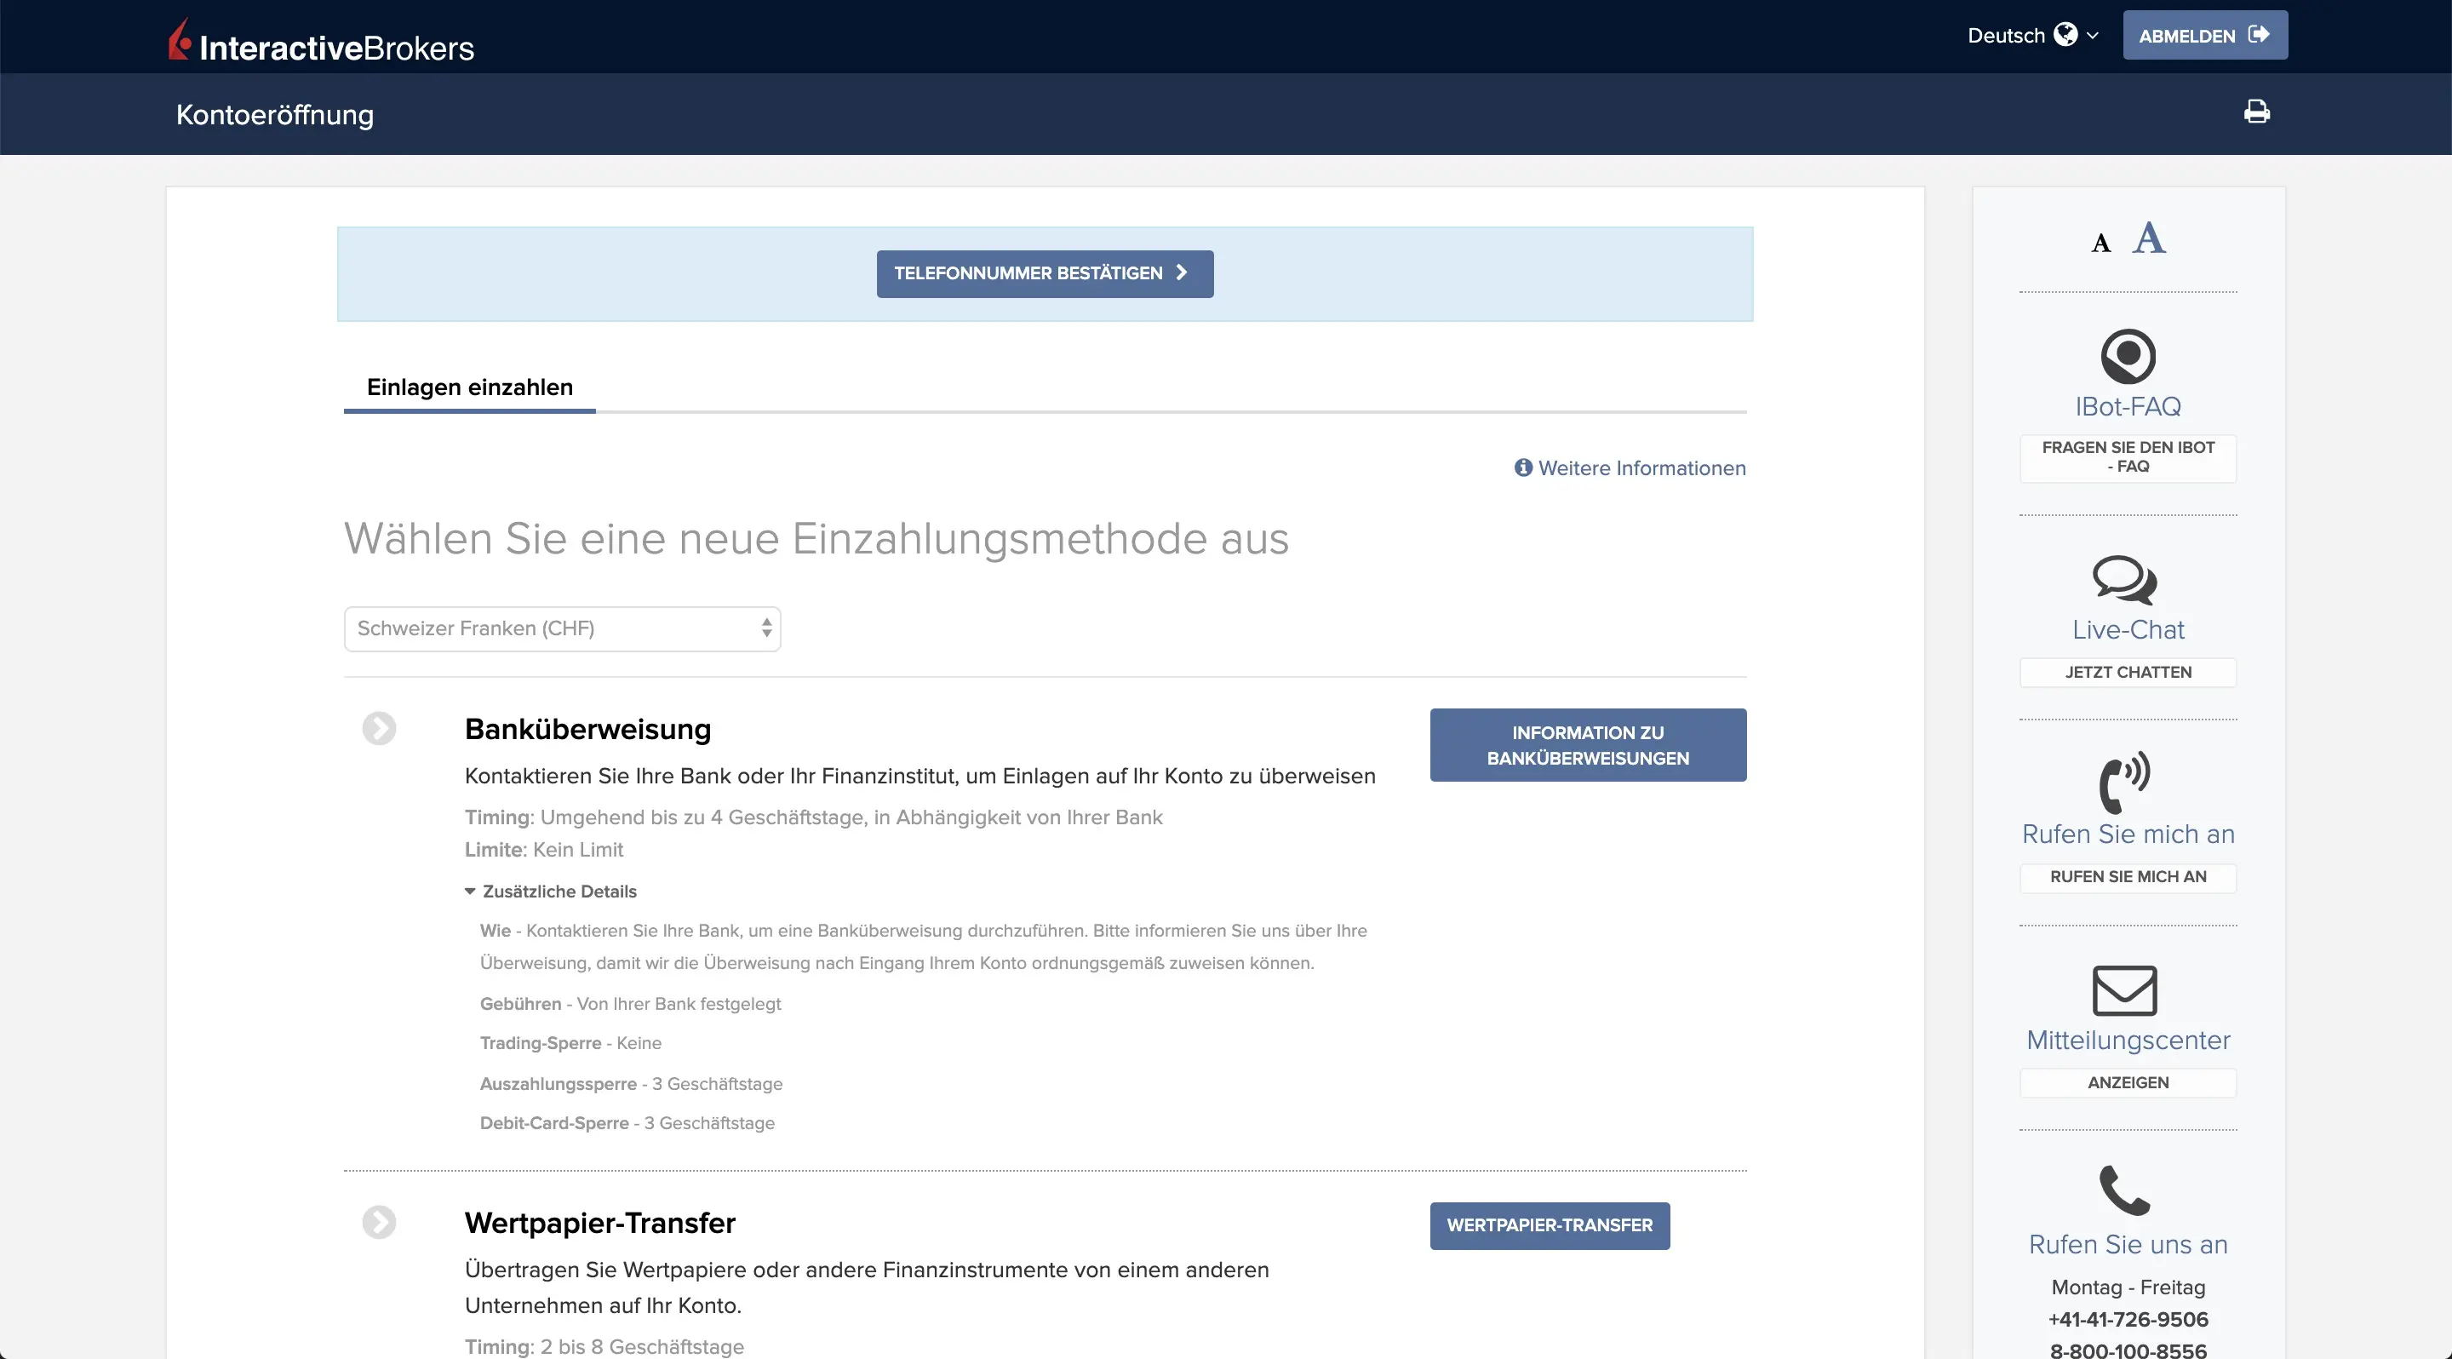Image resolution: width=2452 pixels, height=1359 pixels.
Task: Click the ringing phone callback icon
Action: pos(2124,783)
